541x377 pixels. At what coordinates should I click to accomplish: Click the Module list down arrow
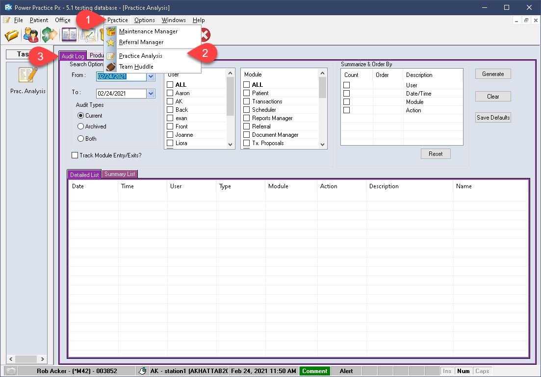coord(323,145)
